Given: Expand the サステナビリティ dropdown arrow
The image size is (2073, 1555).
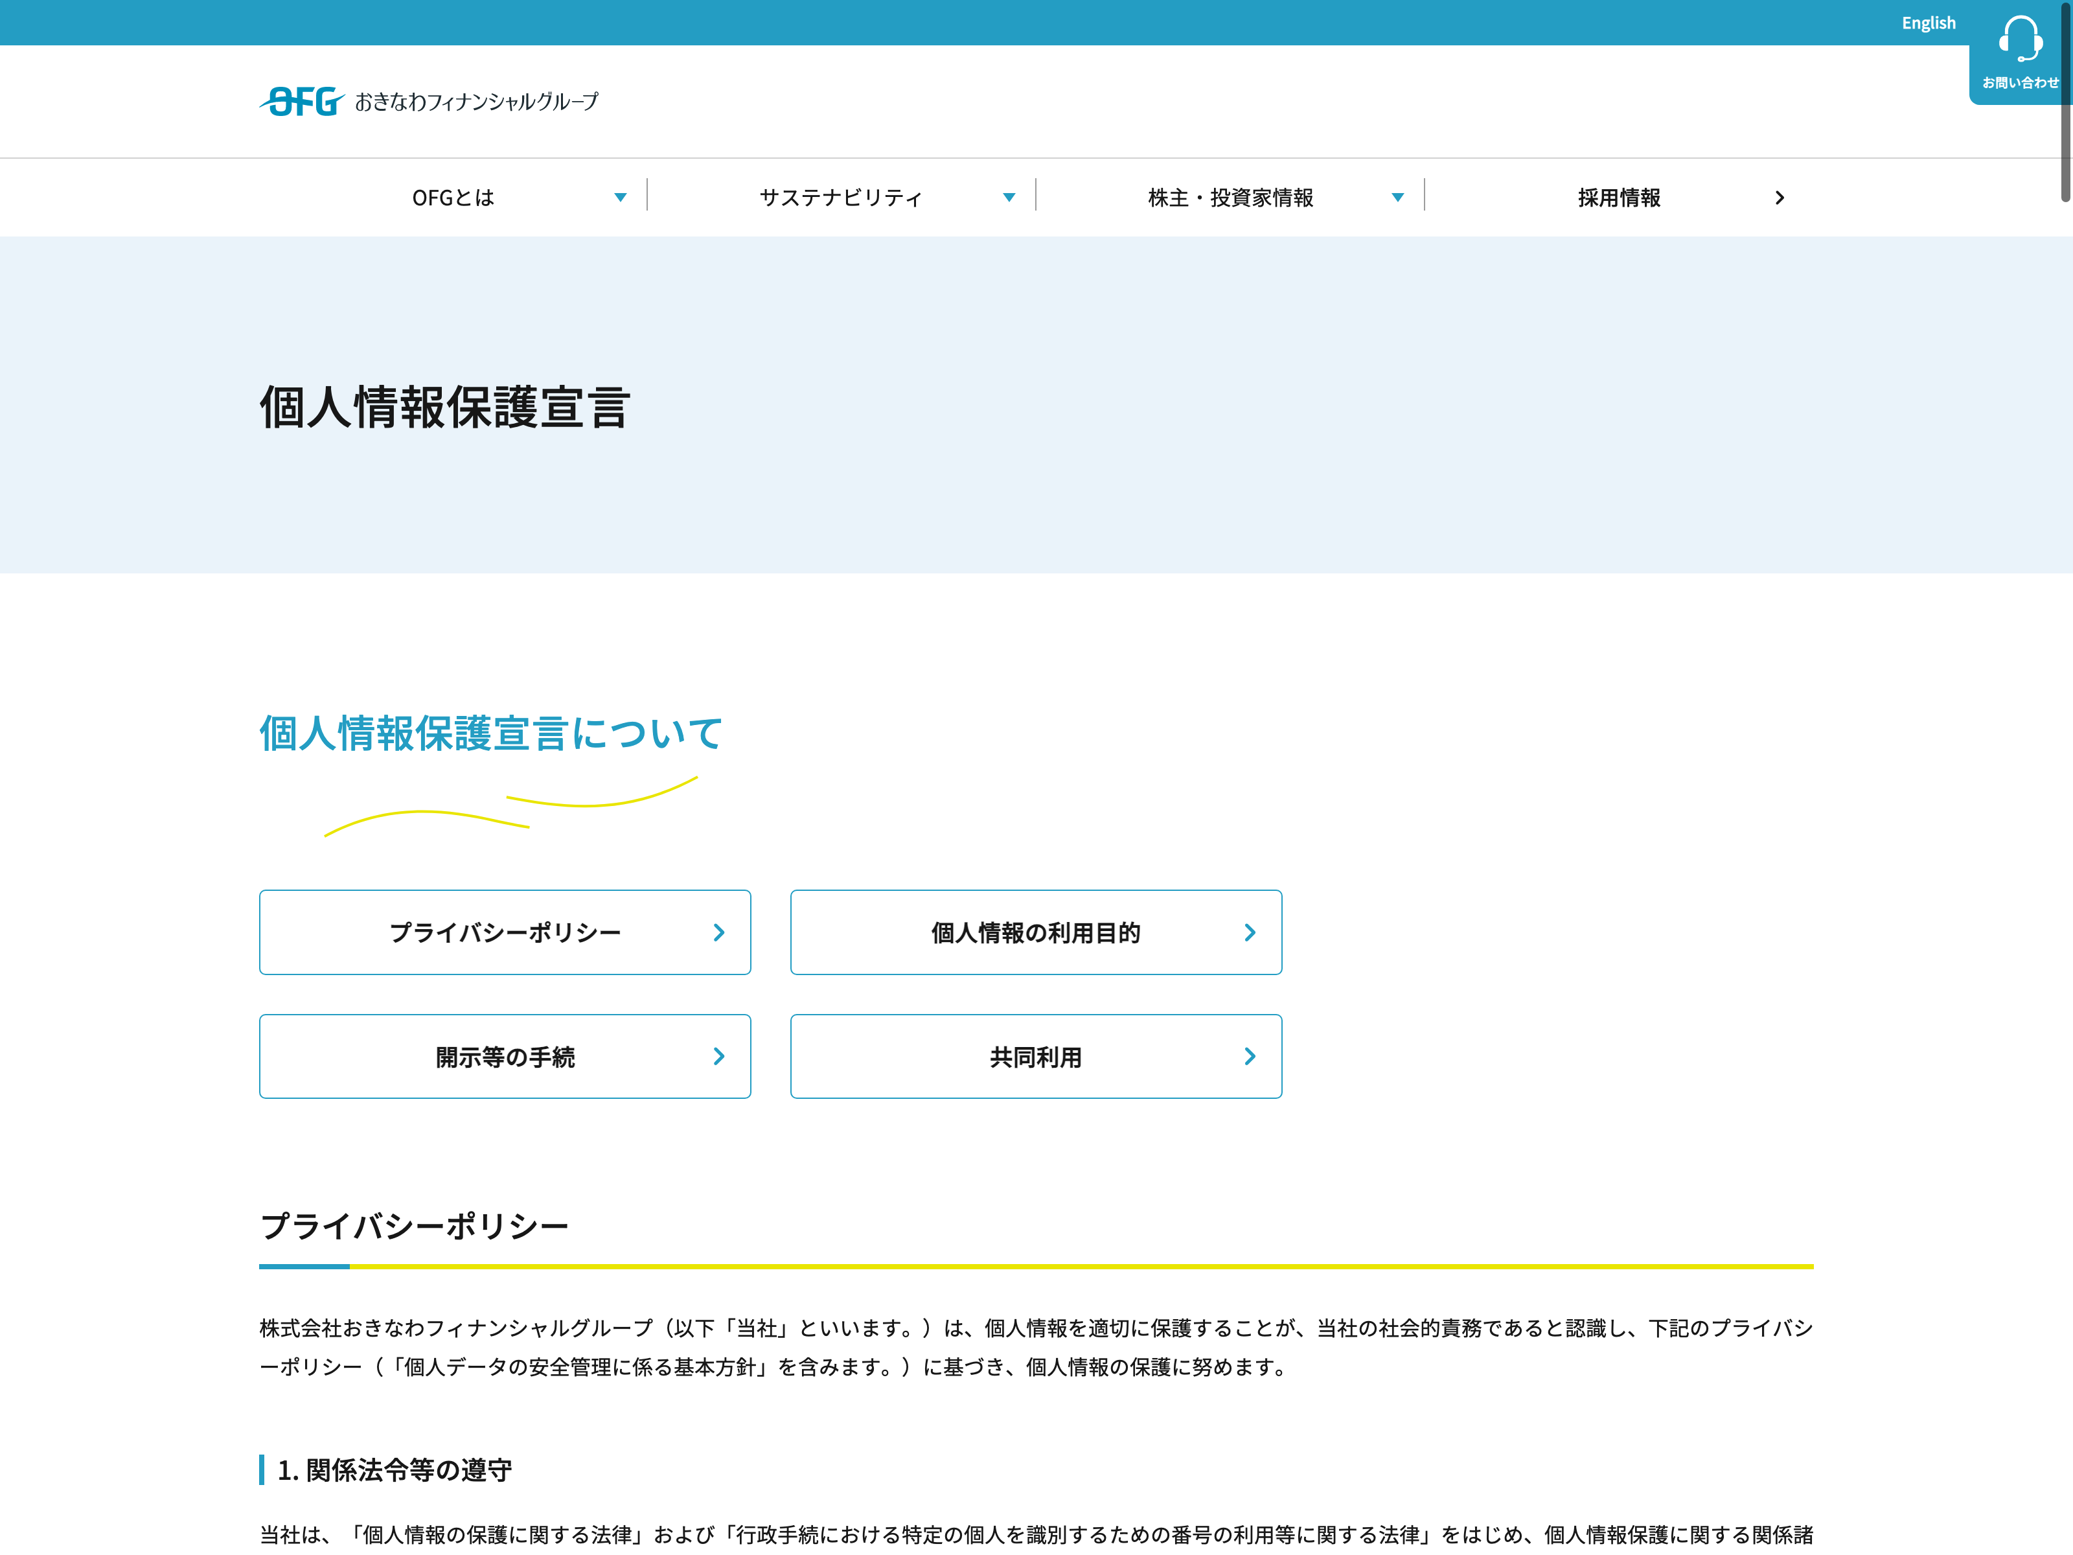Looking at the screenshot, I should click(x=1009, y=198).
